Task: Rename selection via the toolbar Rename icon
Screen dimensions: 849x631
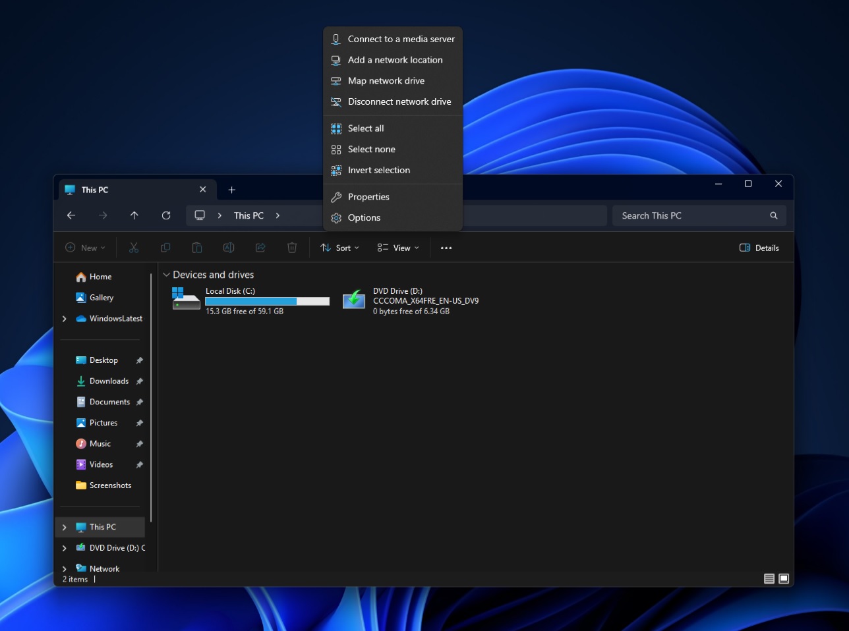Action: (x=229, y=248)
